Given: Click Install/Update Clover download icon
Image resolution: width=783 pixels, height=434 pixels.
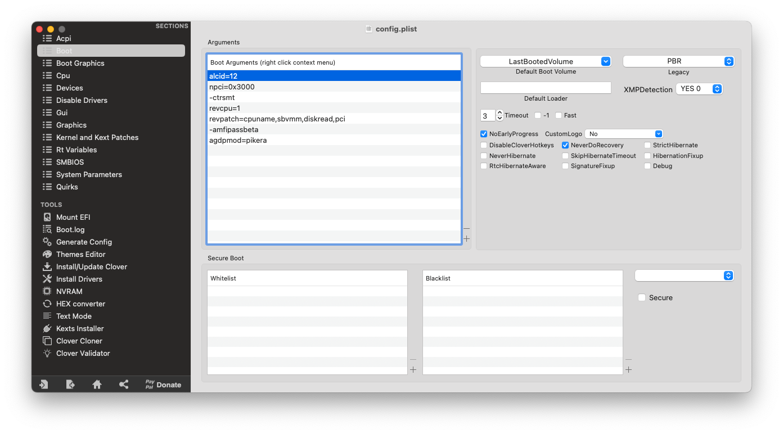Looking at the screenshot, I should point(47,266).
